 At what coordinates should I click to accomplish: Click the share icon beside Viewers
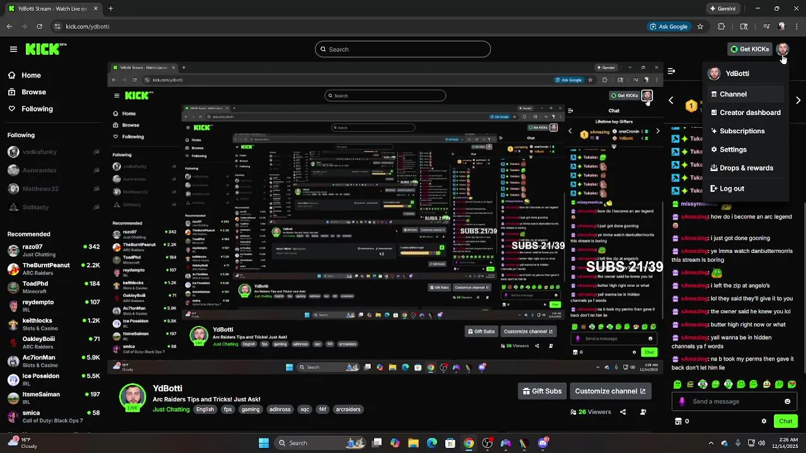pyautogui.click(x=623, y=412)
